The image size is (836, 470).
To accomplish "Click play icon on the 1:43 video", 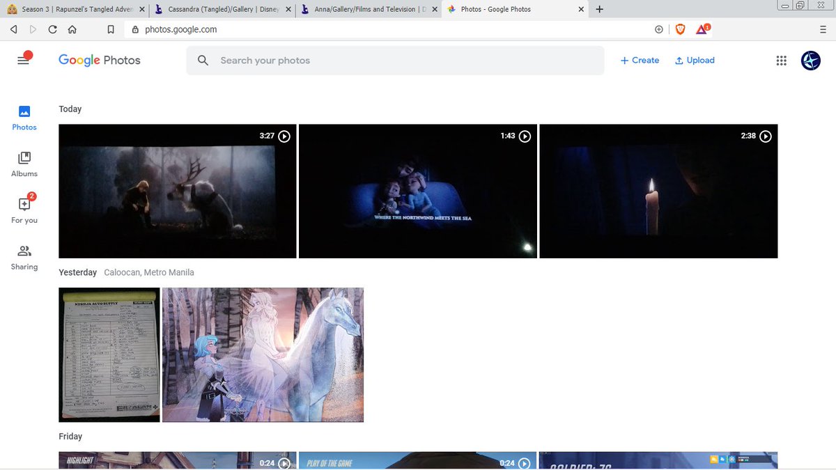I will (x=525, y=136).
